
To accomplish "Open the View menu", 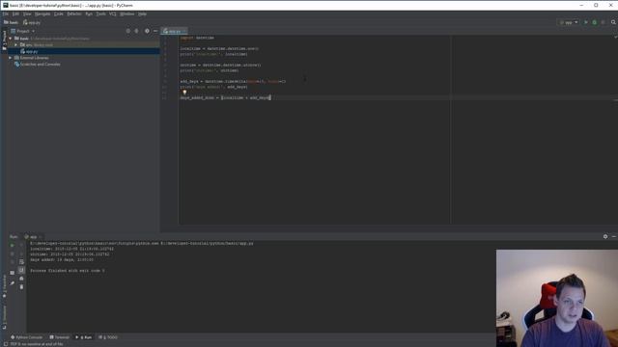I will (x=27, y=13).
